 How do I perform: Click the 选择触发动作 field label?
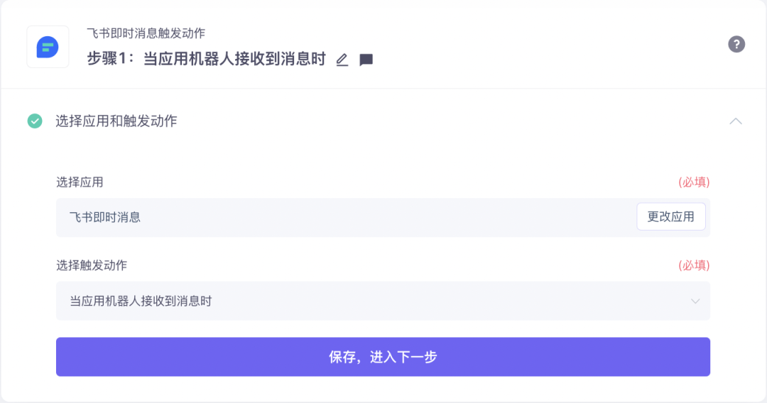point(92,265)
